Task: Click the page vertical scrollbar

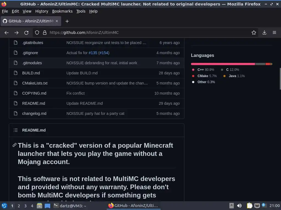Action: tap(280, 78)
